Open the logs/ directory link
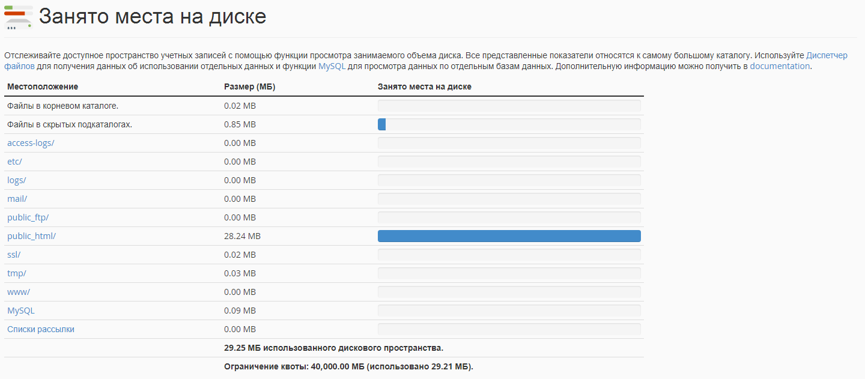This screenshot has width=865, height=379. tap(17, 180)
